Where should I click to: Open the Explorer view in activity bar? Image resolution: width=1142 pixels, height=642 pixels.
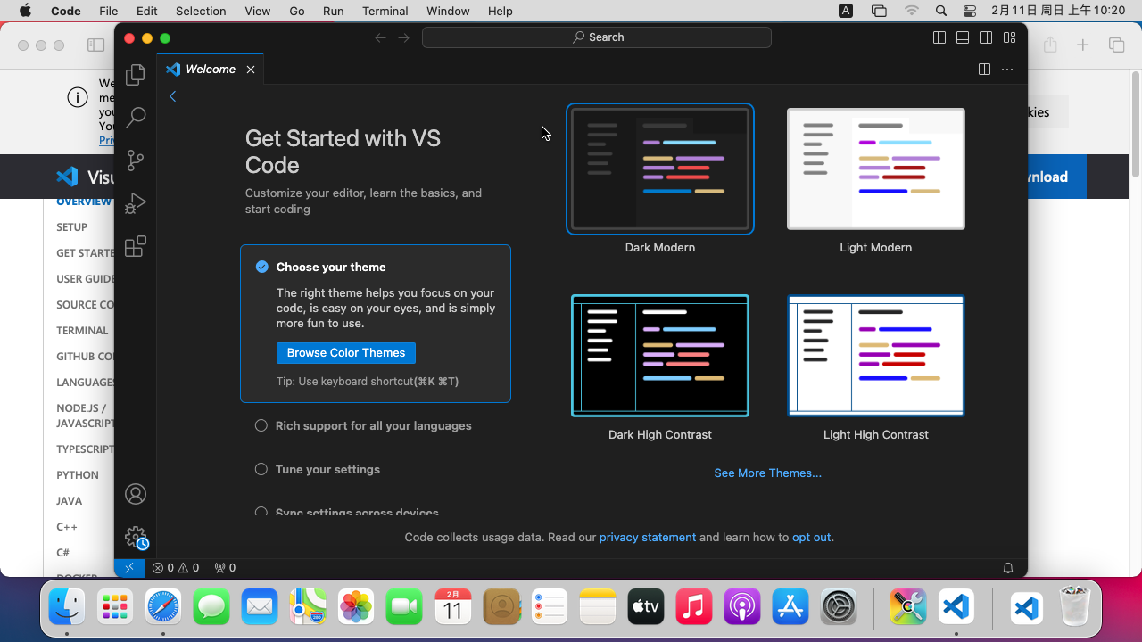[136, 75]
